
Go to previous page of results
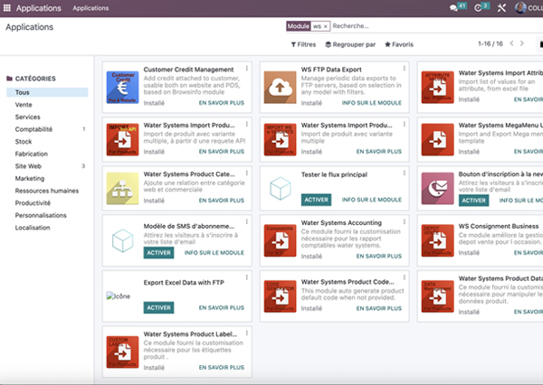tap(511, 43)
